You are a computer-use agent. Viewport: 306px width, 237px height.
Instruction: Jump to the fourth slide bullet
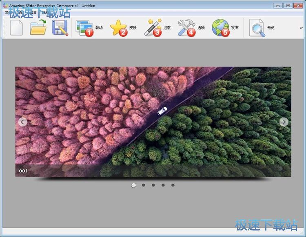163,185
